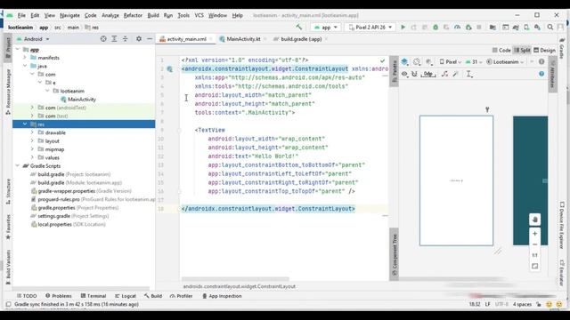This screenshot has height=320, width=570.
Task: Expand the layout folder
Action: coord(32,141)
